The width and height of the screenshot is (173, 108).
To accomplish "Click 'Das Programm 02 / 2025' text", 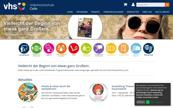I will [17, 34].
